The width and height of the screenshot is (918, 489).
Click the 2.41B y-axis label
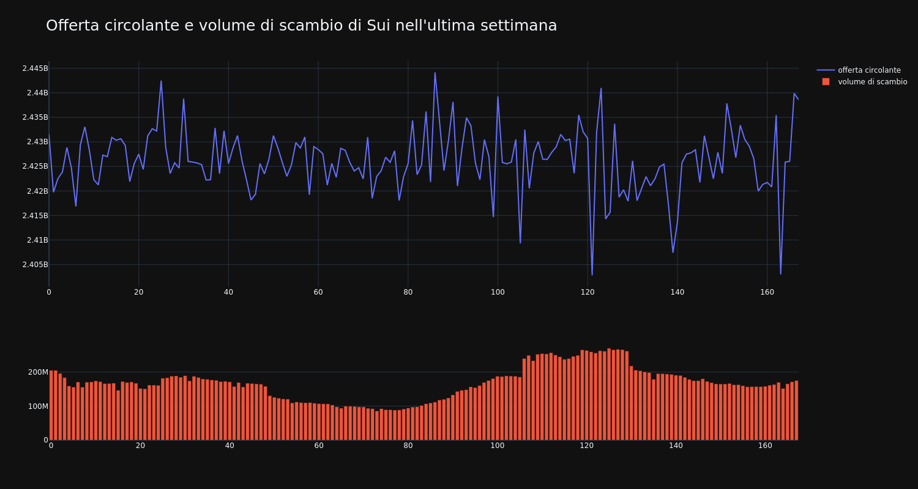point(37,240)
